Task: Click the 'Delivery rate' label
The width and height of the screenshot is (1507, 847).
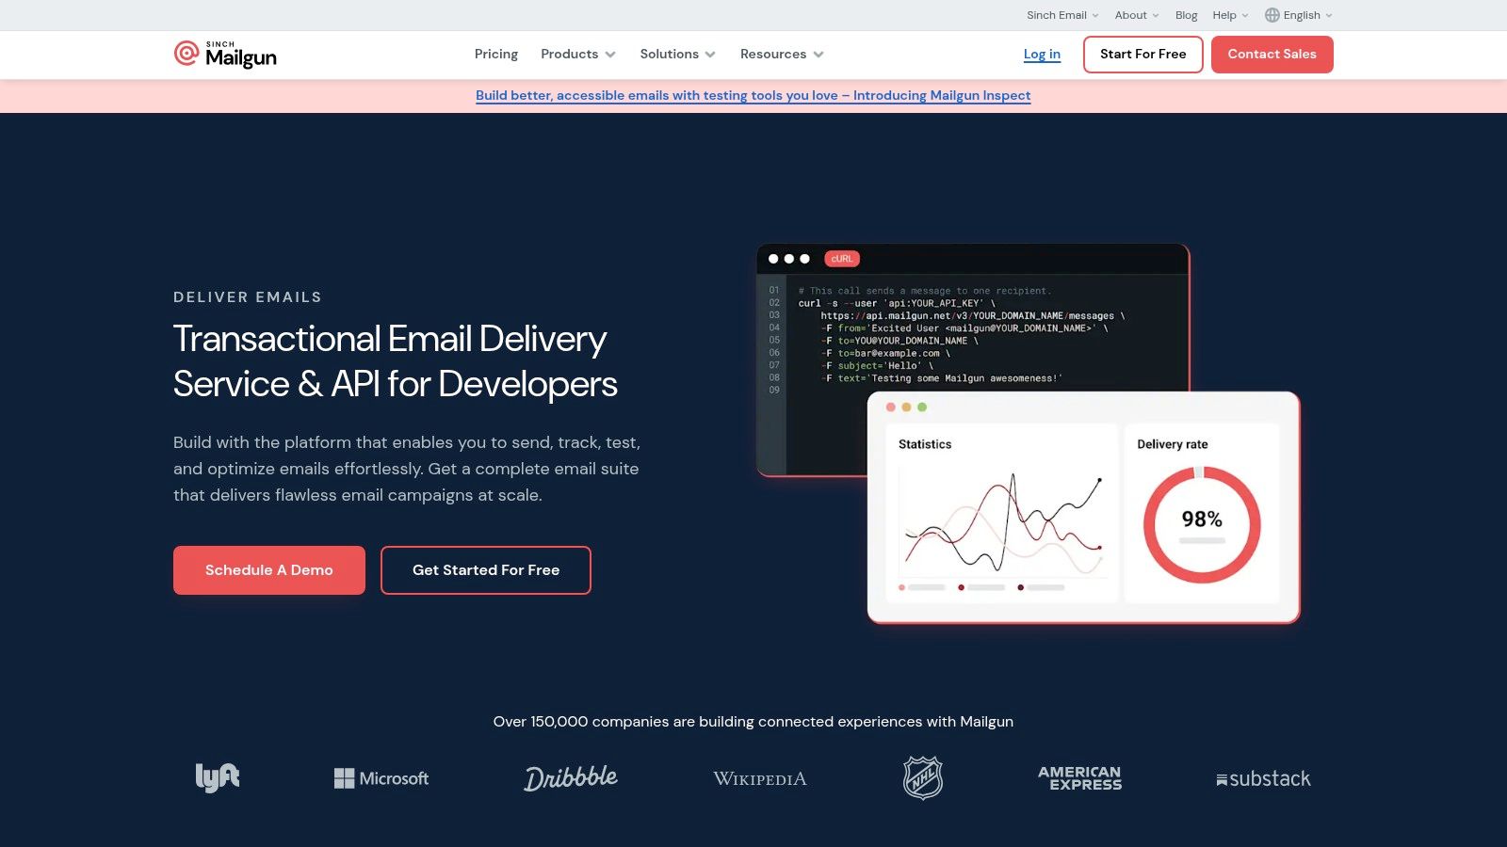Action: pos(1173,444)
